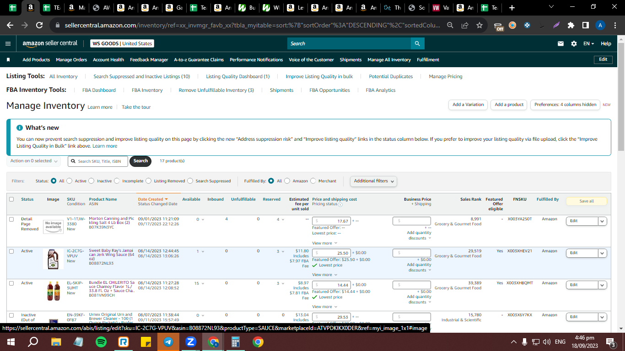Open Windows taskbar search
625x351 pixels.
33,342
